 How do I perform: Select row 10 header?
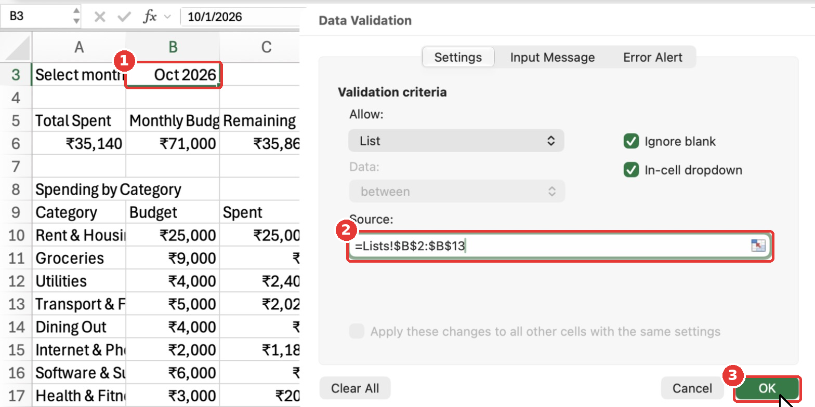[16, 235]
